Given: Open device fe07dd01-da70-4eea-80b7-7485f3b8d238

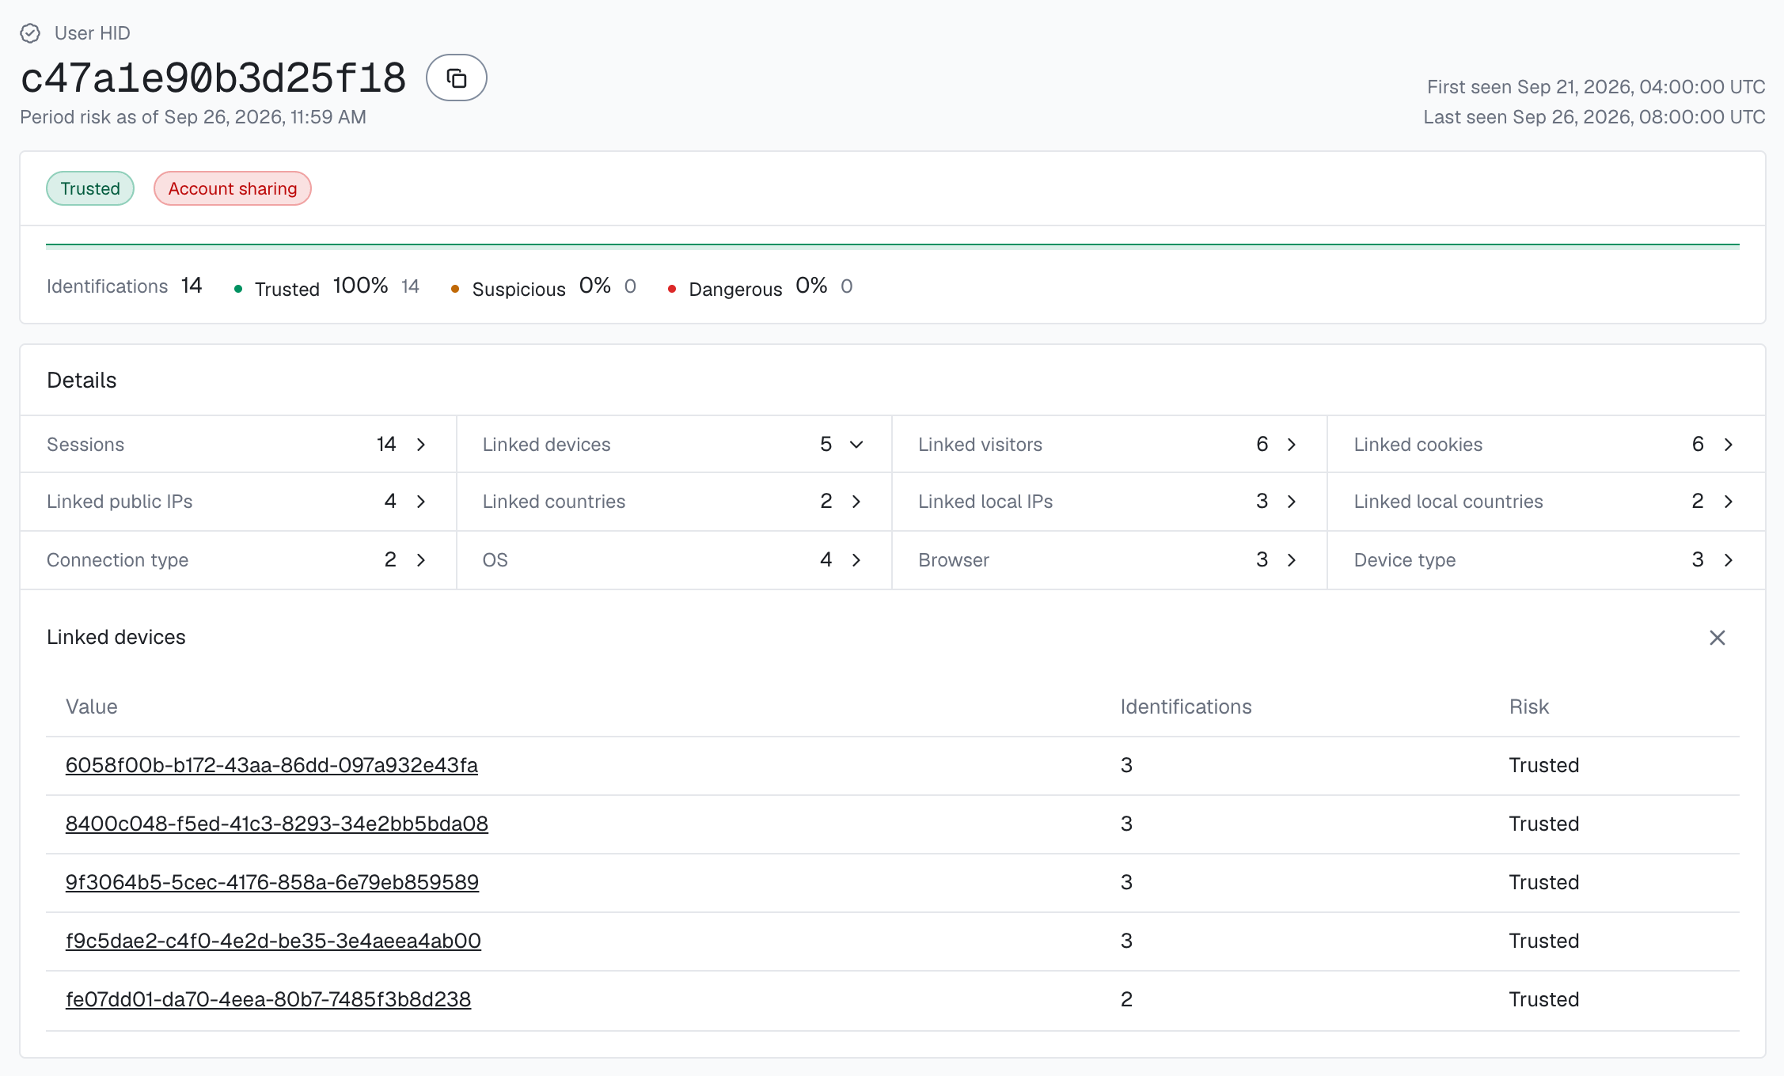Looking at the screenshot, I should (x=268, y=999).
